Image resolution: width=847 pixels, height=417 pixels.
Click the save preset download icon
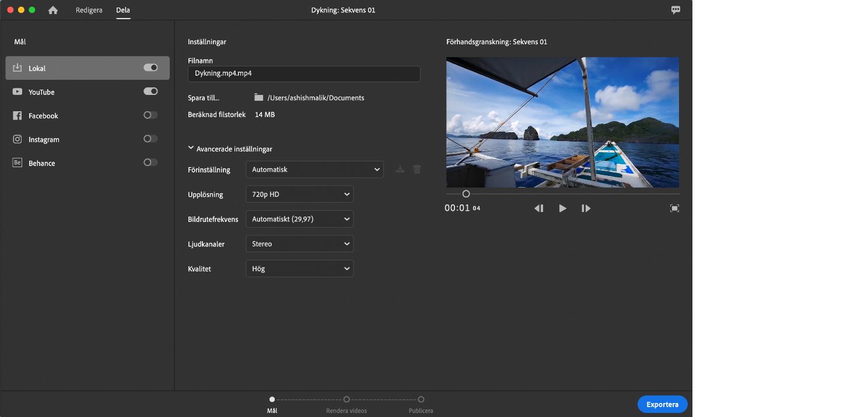click(x=400, y=169)
